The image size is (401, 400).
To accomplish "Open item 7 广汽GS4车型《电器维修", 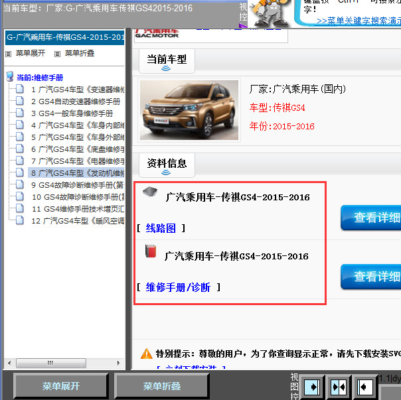I will (78, 161).
